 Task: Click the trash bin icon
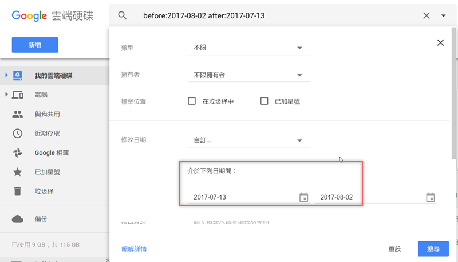pos(18,191)
